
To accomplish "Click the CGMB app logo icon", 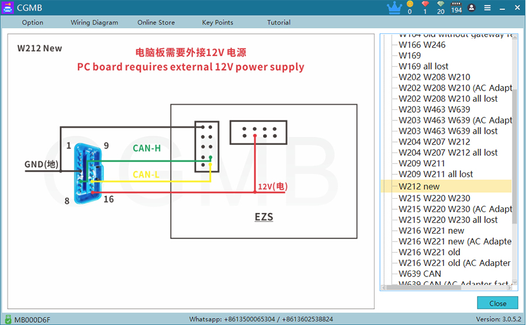I will 8,8.
